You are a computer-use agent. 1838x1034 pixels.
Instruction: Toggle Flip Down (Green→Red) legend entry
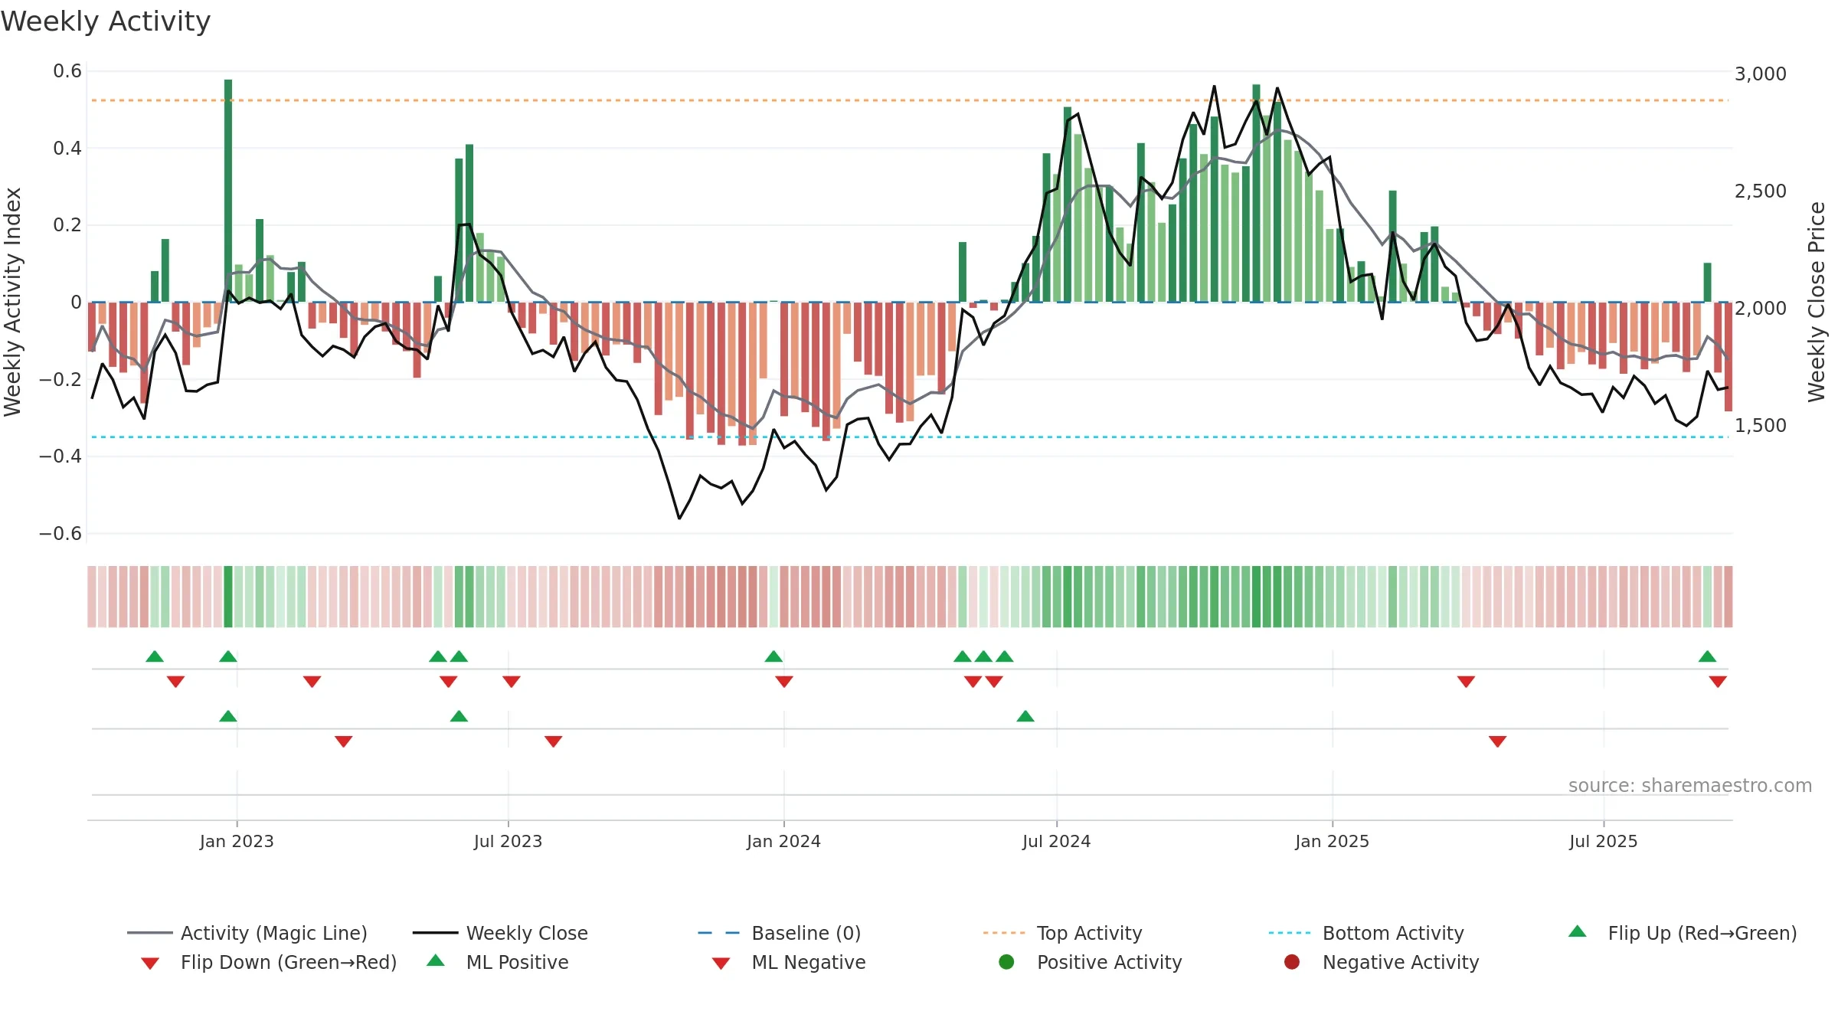[268, 962]
